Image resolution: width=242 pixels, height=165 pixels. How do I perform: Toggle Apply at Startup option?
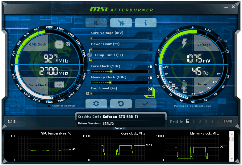61,106
